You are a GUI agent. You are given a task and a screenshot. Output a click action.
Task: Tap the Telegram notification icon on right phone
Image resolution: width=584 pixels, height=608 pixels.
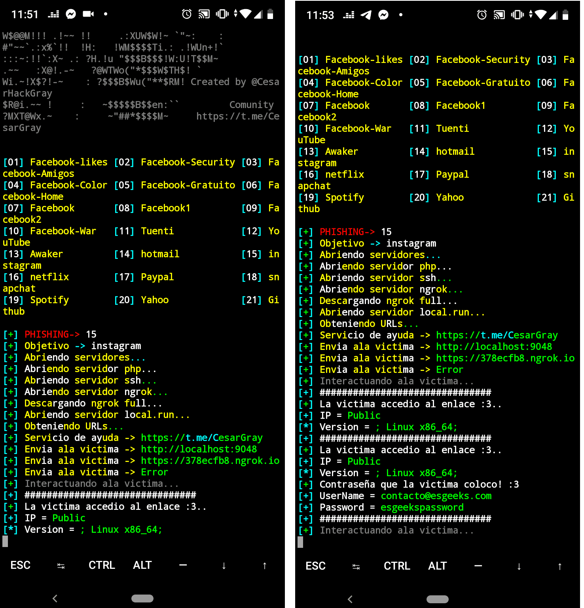(x=366, y=15)
